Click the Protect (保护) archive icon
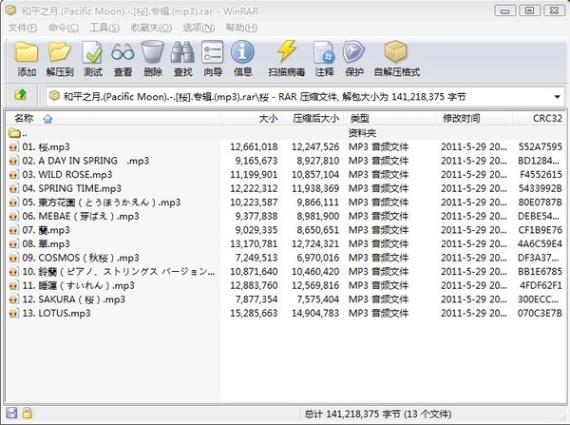Viewport: 570px width, 425px height. pos(354,56)
